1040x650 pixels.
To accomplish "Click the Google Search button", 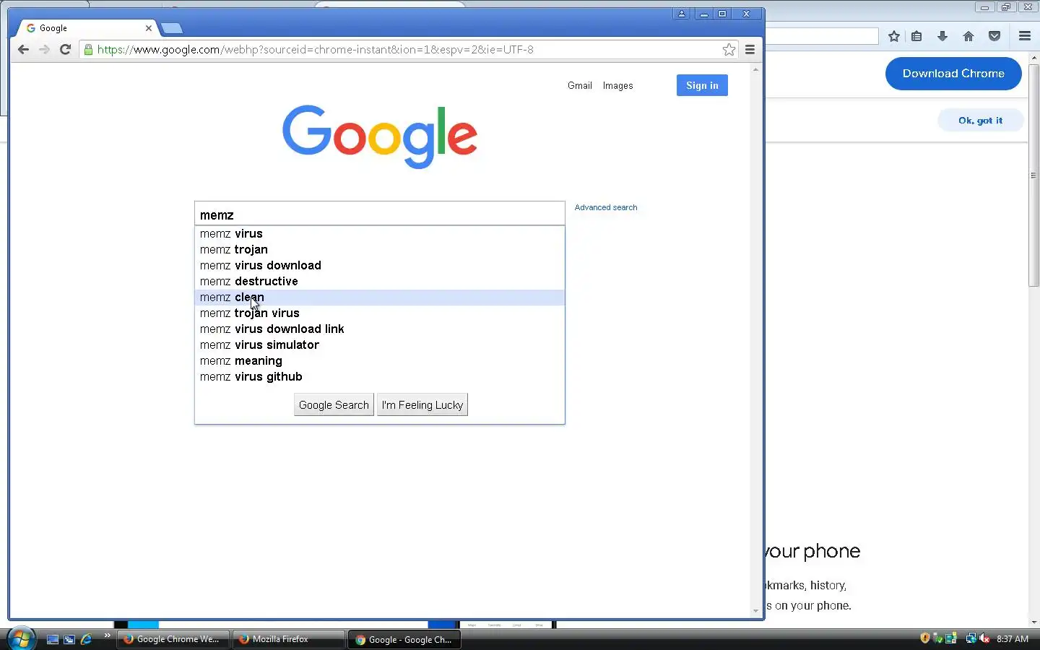I will 334,404.
